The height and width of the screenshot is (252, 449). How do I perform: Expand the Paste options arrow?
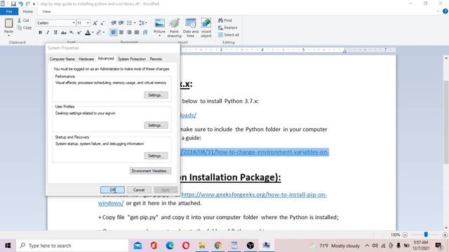coord(8,35)
